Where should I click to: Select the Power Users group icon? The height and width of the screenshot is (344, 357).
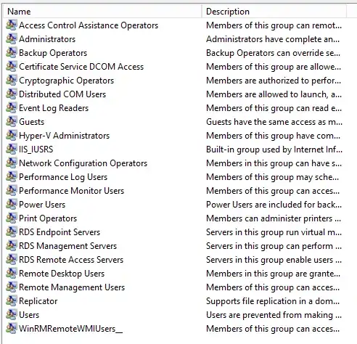(x=12, y=205)
